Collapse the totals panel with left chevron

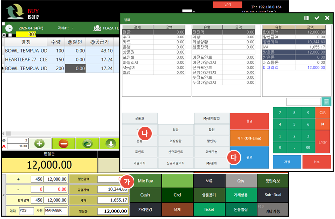pyautogui.click(x=3, y=195)
